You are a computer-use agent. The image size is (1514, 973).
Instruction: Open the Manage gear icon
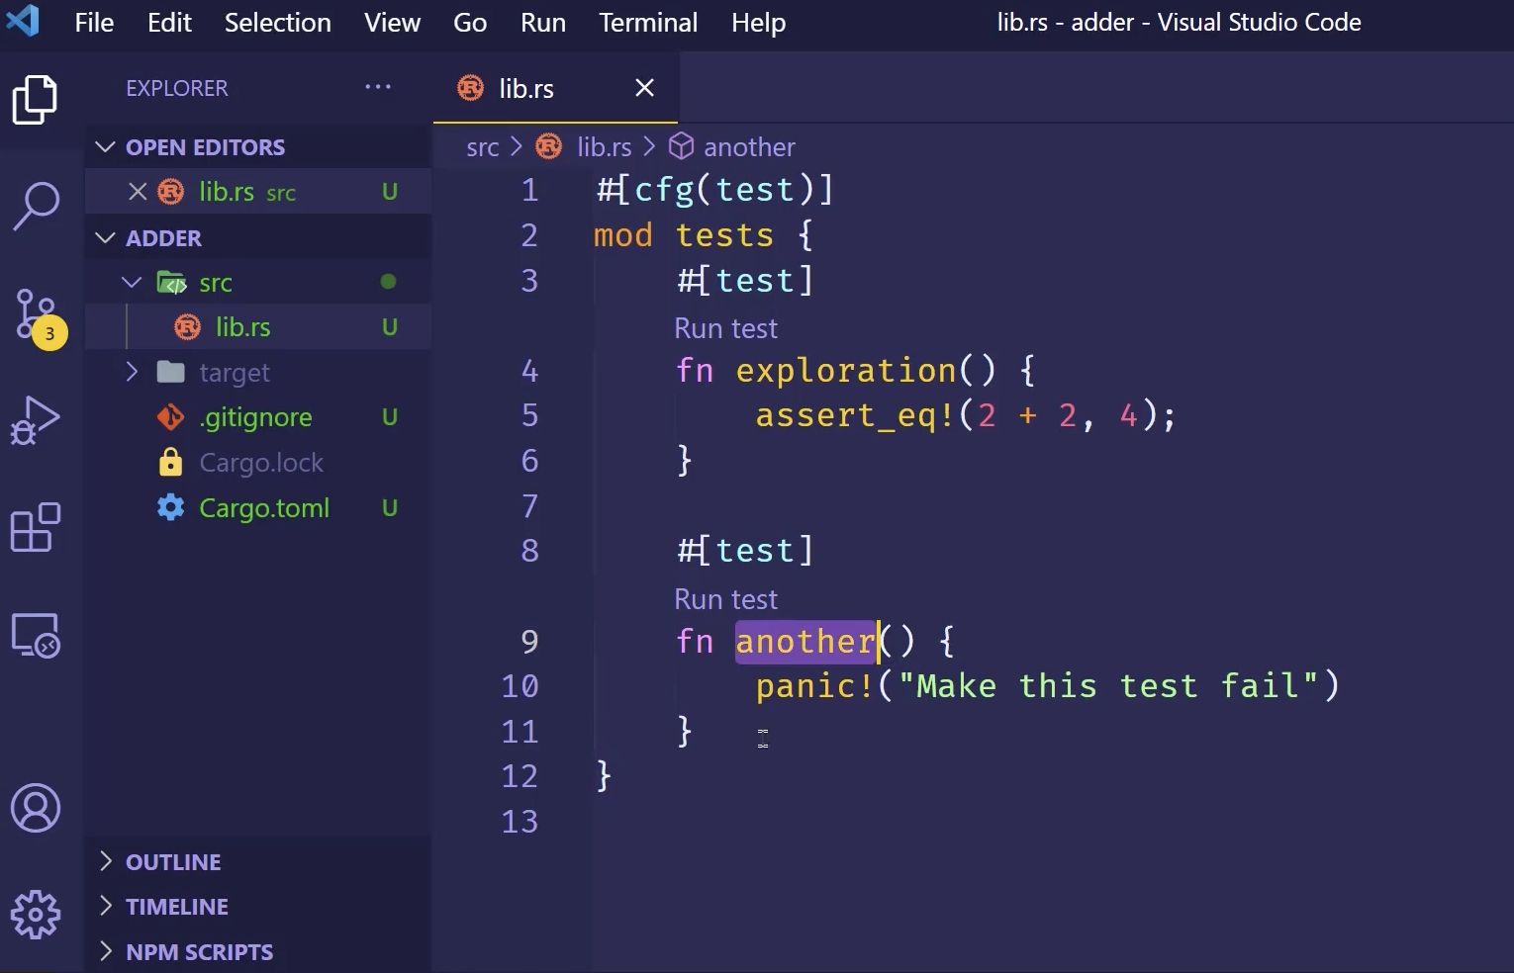coord(36,915)
